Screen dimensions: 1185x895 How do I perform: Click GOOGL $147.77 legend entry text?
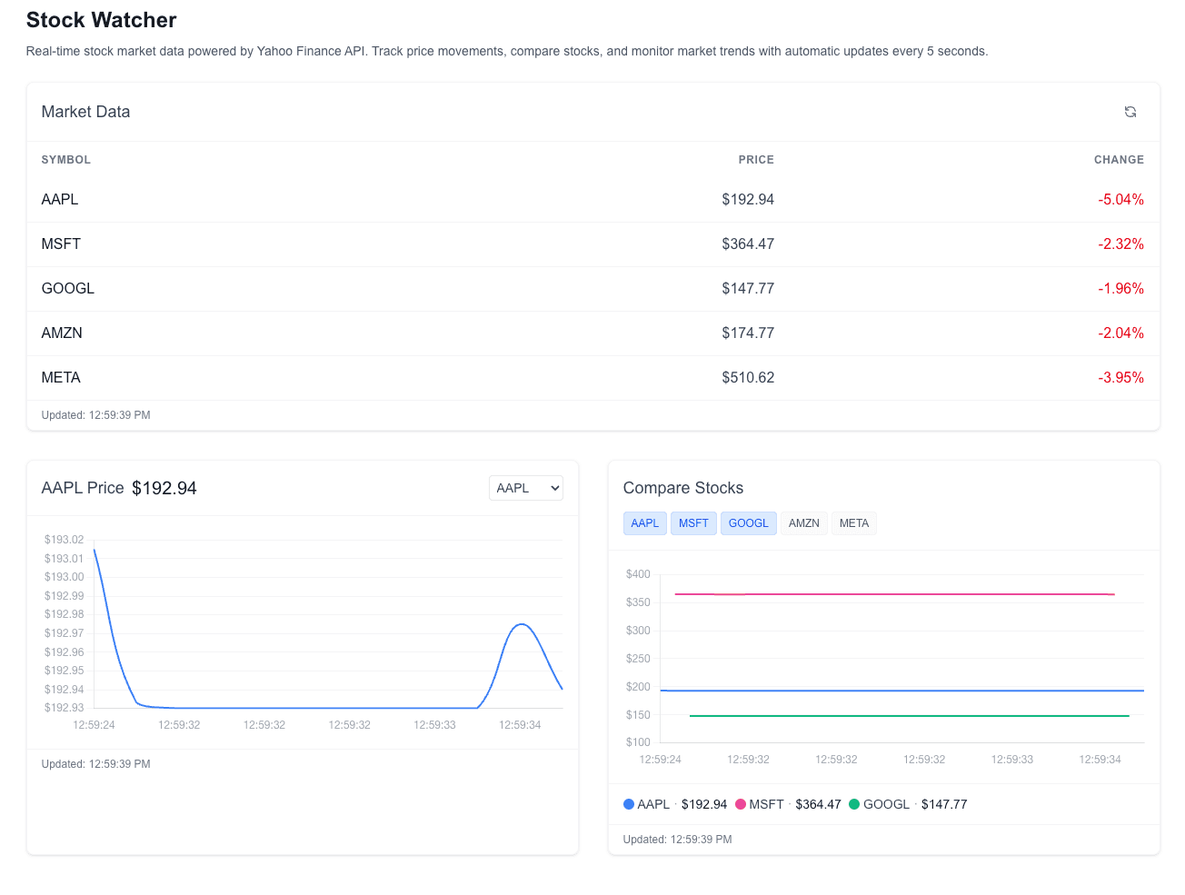tap(915, 804)
